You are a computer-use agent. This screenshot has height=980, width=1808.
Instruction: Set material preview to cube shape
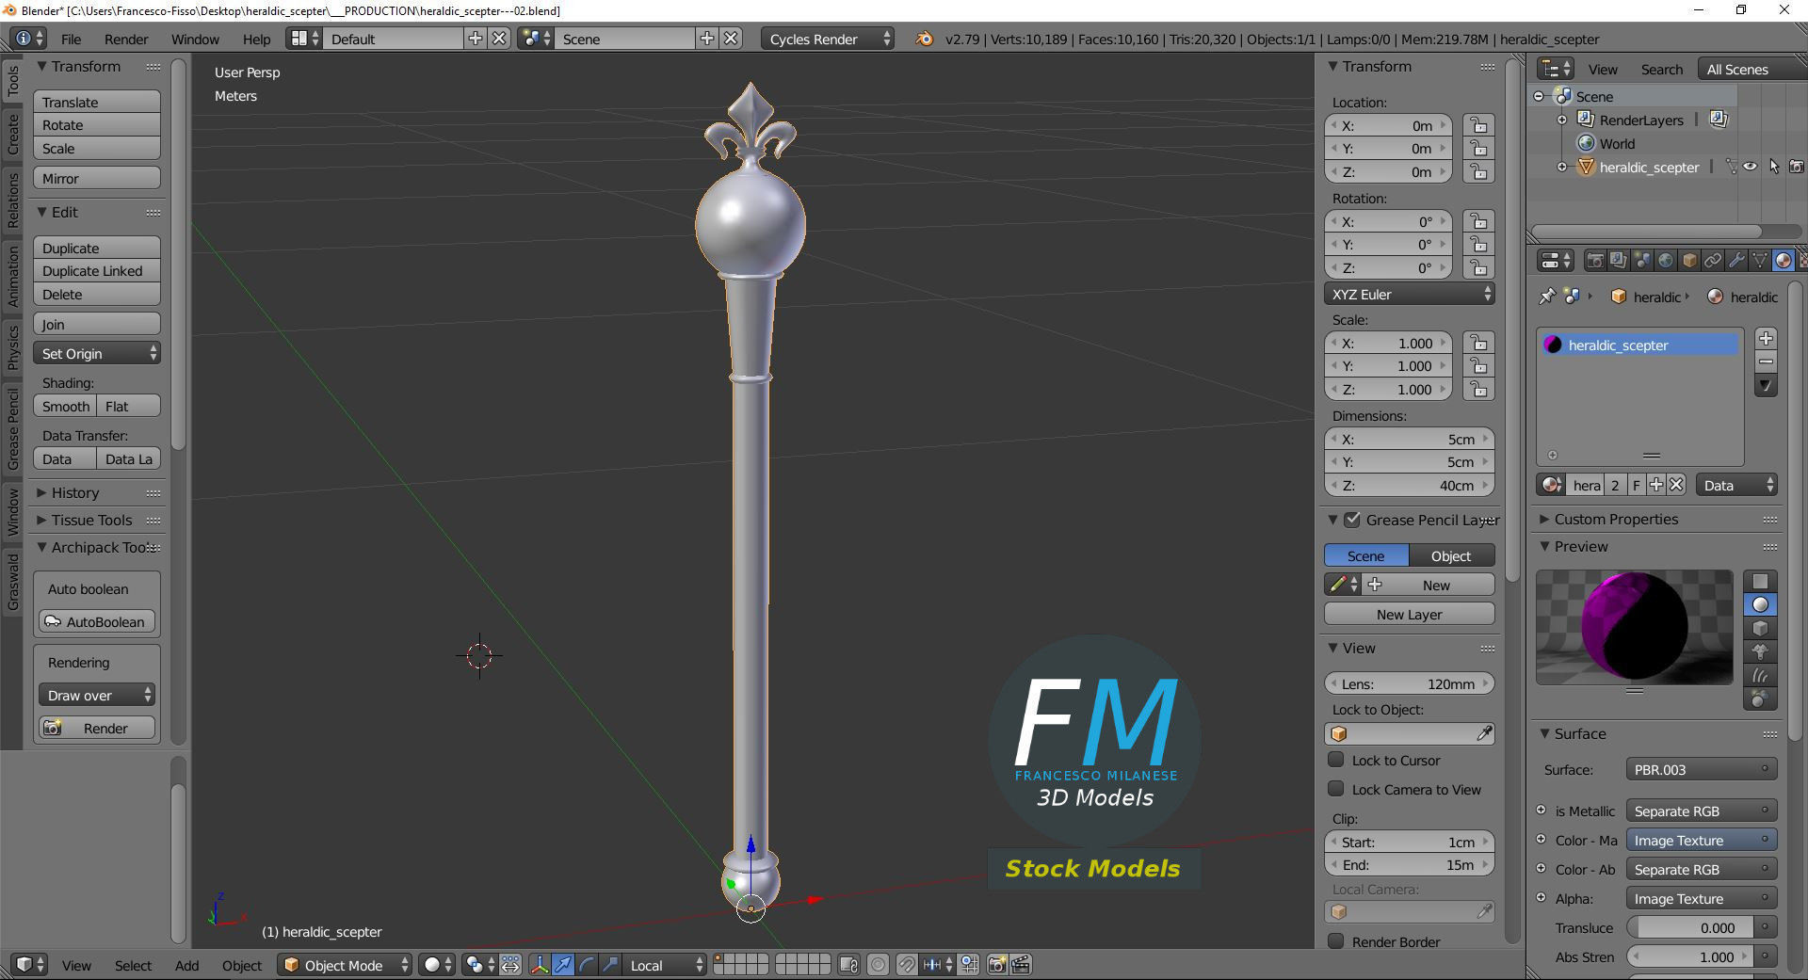pyautogui.click(x=1760, y=628)
